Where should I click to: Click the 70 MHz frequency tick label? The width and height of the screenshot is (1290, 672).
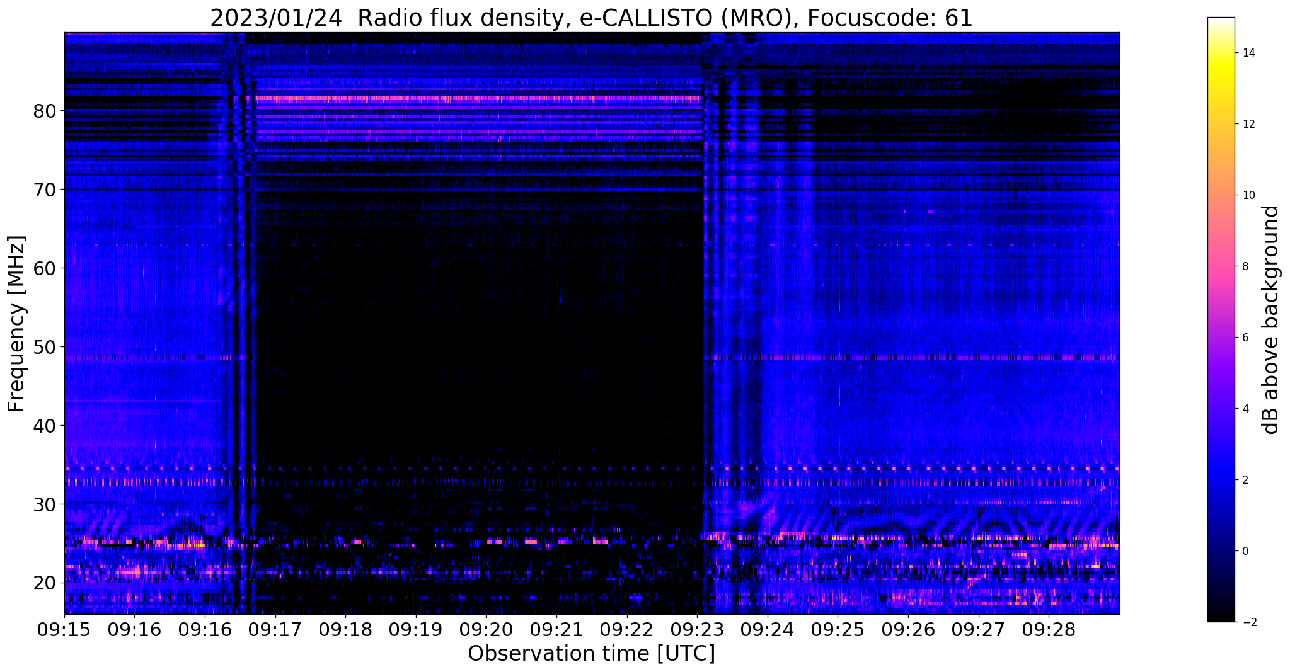45,190
